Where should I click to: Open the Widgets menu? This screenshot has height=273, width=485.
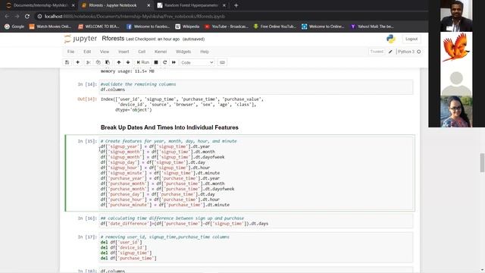tap(183, 52)
